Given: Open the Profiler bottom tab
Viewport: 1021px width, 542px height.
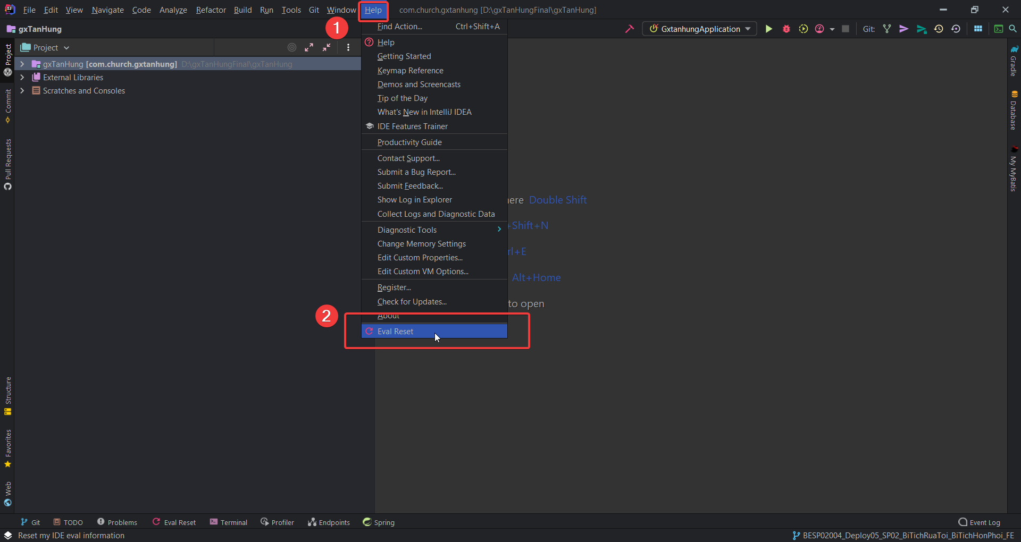Looking at the screenshot, I should [x=277, y=522].
